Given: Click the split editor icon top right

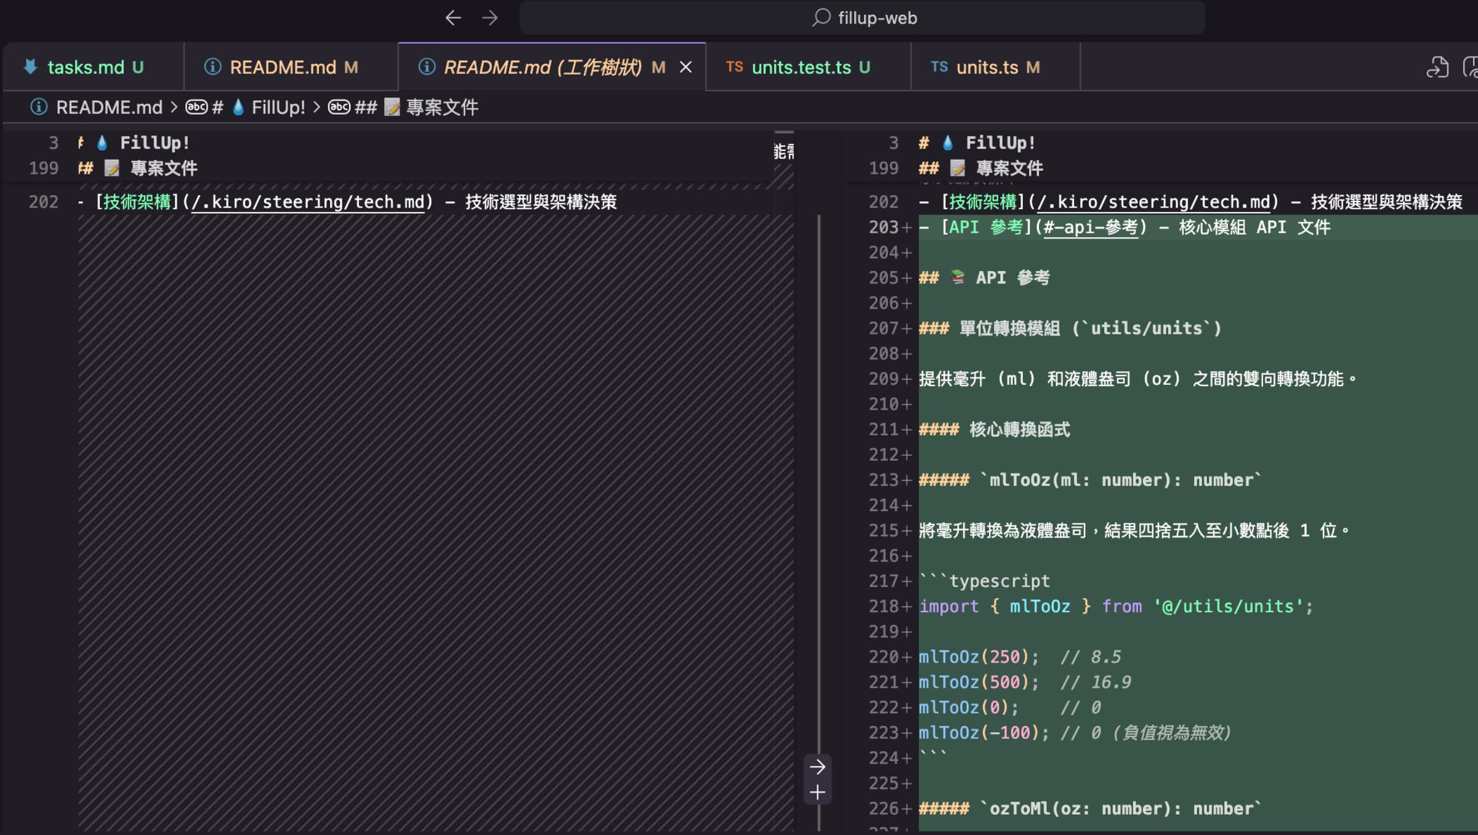Looking at the screenshot, I should pyautogui.click(x=1471, y=68).
